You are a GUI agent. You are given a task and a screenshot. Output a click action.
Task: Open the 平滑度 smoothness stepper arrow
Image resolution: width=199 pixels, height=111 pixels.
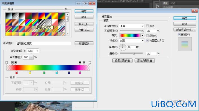pyautogui.click(x=31, y=57)
